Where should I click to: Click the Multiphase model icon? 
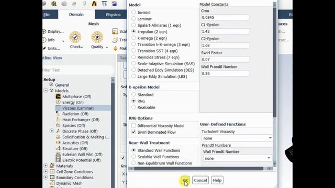(x=58, y=96)
